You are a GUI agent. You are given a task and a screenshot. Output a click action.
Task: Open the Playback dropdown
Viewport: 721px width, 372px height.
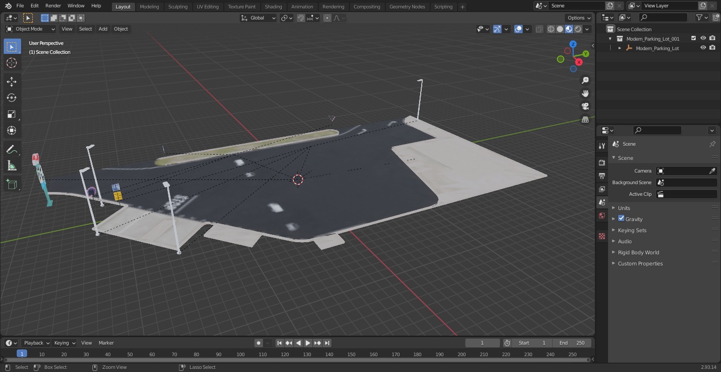pyautogui.click(x=36, y=343)
